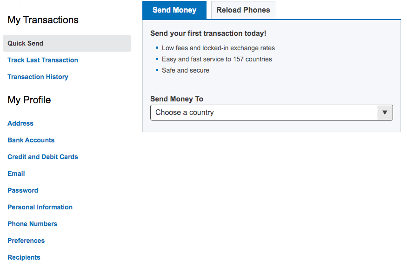Viewport: 407px width, 268px height.
Task: Open Track Last Transaction link
Action: tap(43, 60)
